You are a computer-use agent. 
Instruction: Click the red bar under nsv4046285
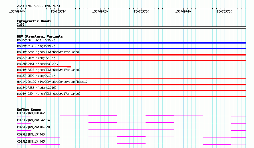(x=131, y=55)
